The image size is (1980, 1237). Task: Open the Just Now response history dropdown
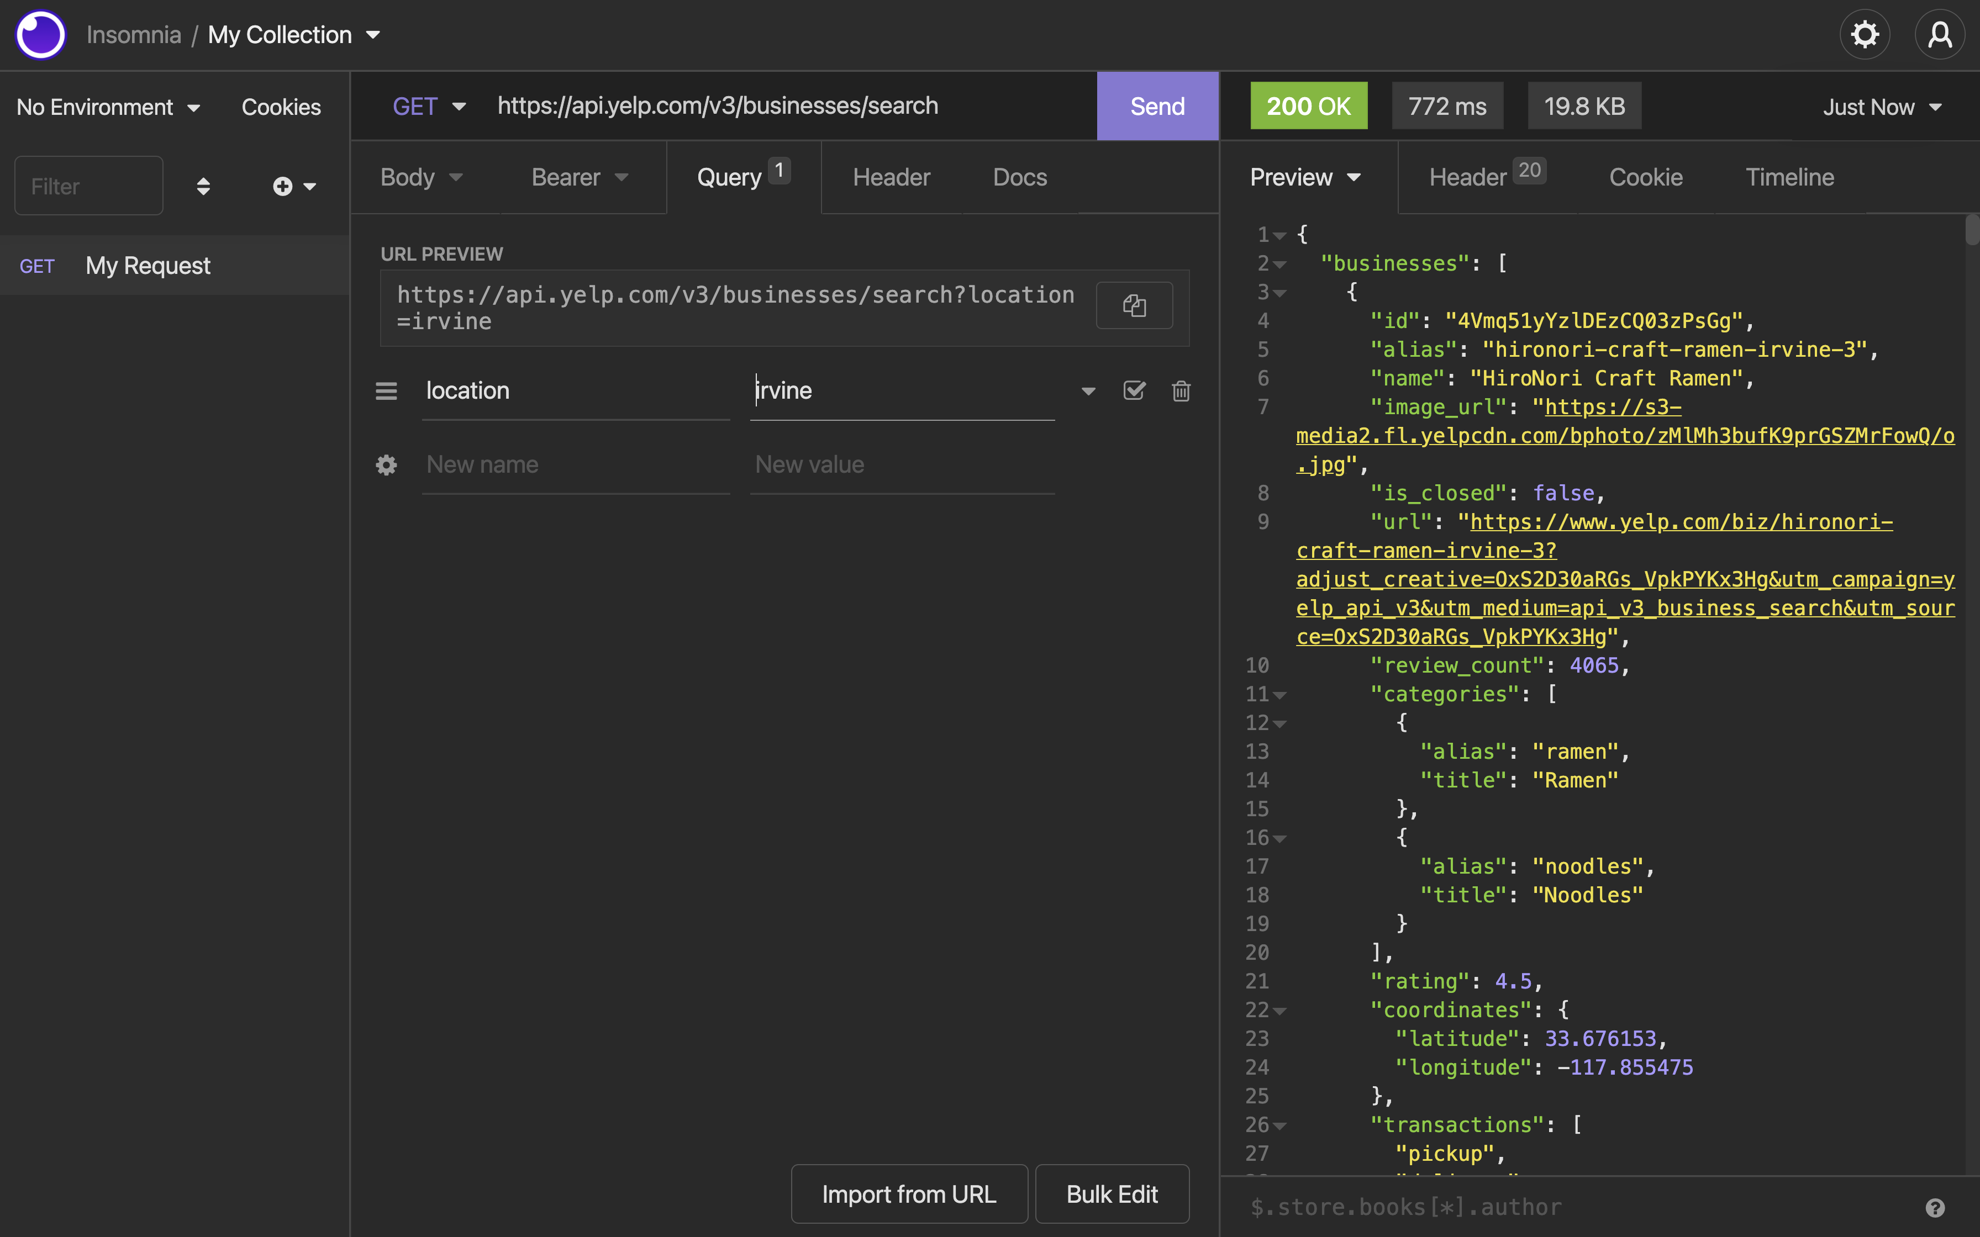(1882, 107)
